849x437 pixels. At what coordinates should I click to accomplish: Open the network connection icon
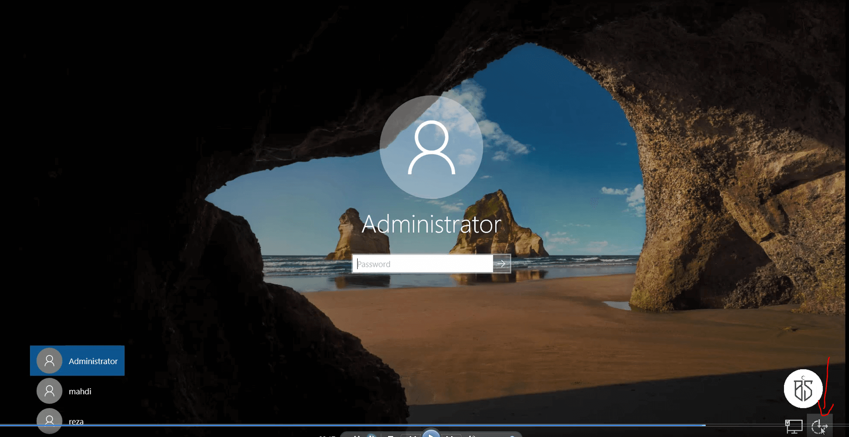pos(794,427)
